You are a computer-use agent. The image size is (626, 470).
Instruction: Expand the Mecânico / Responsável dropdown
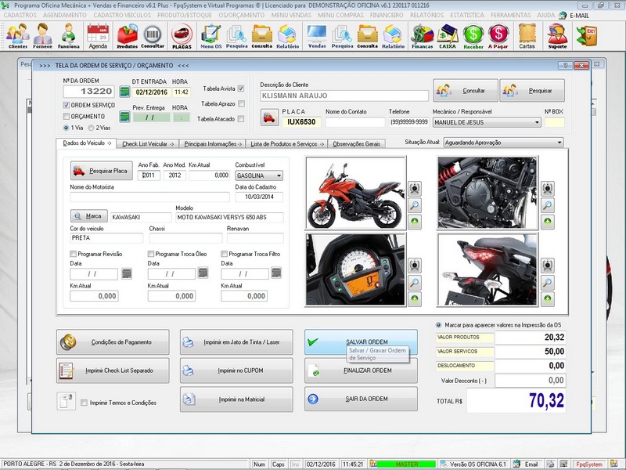coord(537,123)
